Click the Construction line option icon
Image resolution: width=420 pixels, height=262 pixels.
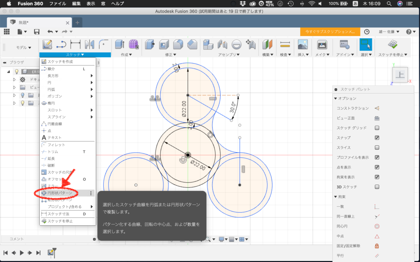(x=377, y=108)
